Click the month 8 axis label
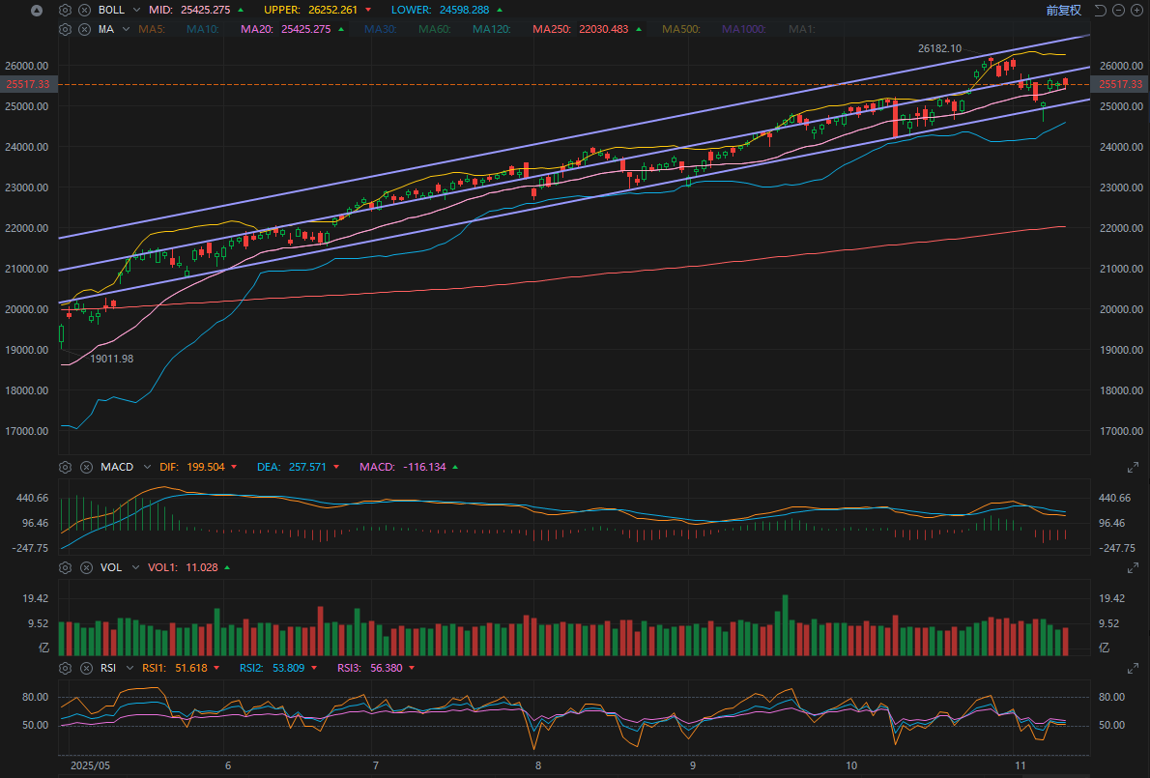This screenshot has height=778, width=1150. (537, 765)
